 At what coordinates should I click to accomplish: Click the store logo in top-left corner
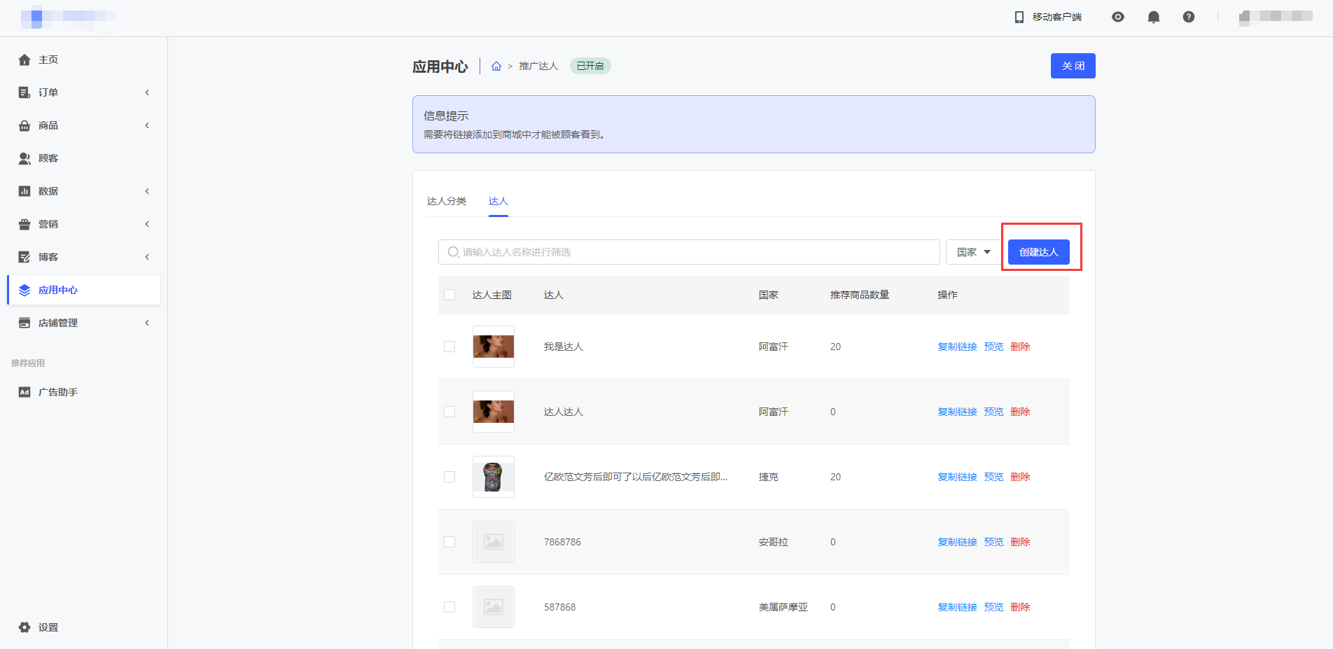[x=68, y=17]
